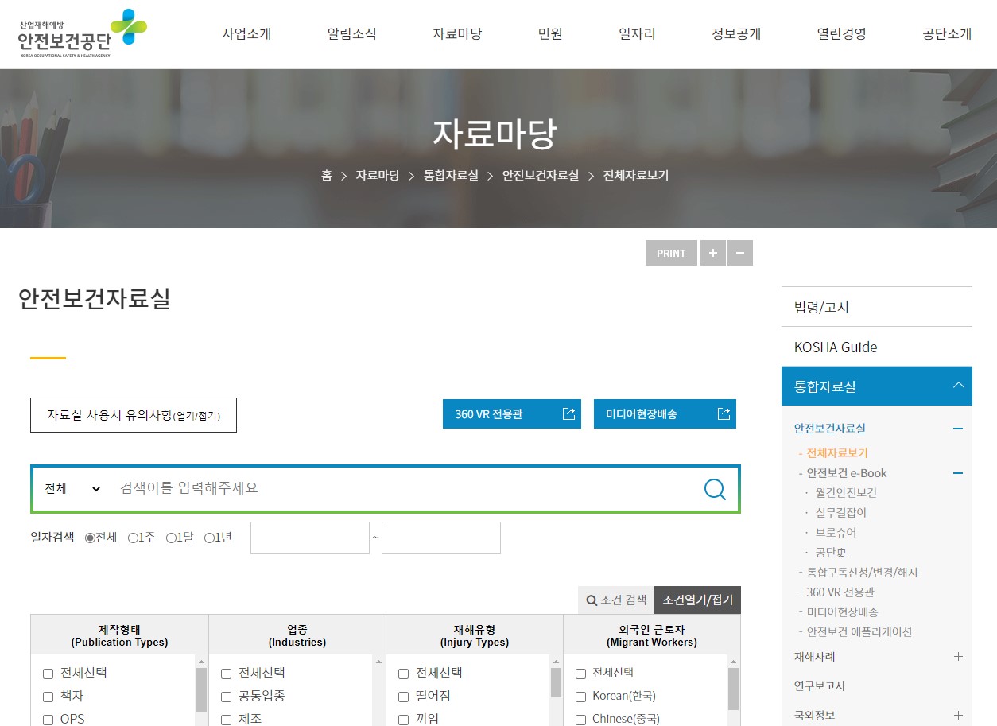Select the 전체 date radio button

tap(90, 538)
